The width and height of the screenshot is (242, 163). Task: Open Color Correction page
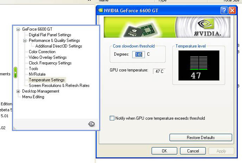point(42,52)
